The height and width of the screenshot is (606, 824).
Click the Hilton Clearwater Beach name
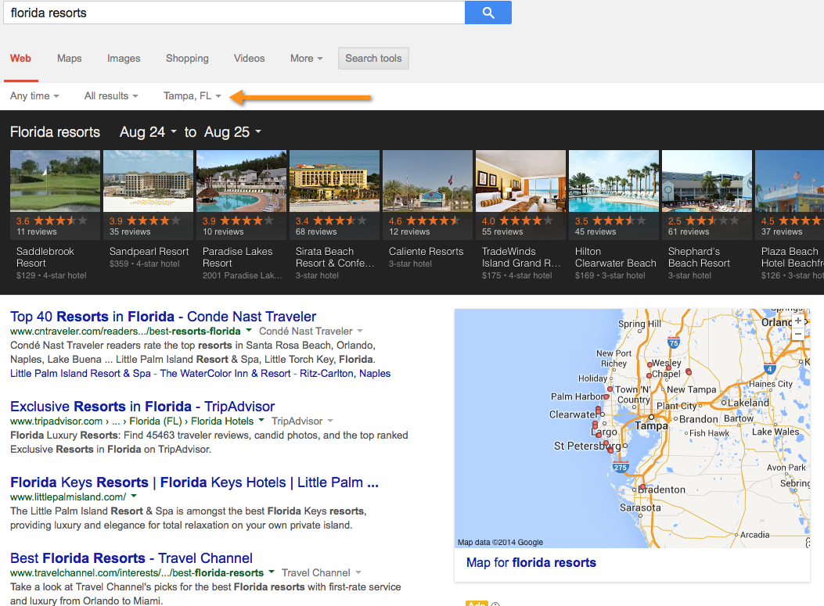point(615,257)
